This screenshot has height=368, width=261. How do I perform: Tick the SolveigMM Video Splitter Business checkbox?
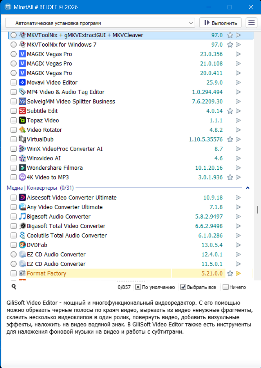pyautogui.click(x=14, y=101)
